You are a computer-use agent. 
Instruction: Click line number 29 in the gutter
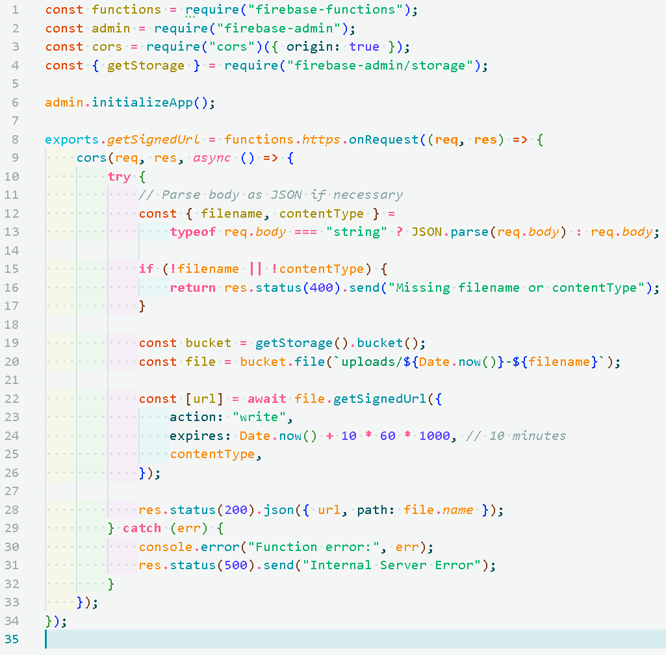click(x=12, y=528)
